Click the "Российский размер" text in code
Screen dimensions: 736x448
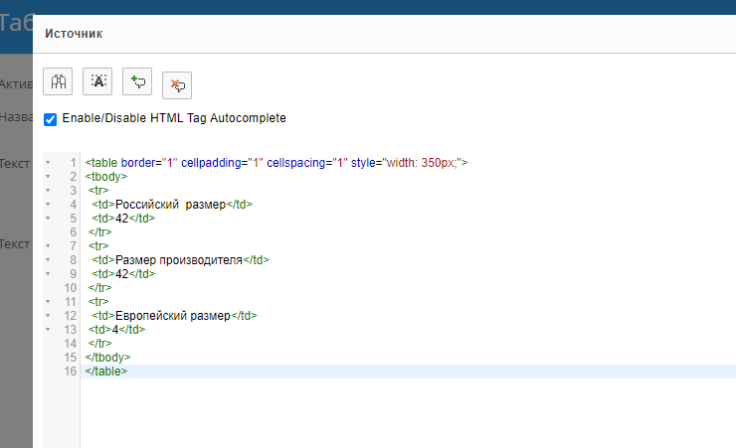167,205
